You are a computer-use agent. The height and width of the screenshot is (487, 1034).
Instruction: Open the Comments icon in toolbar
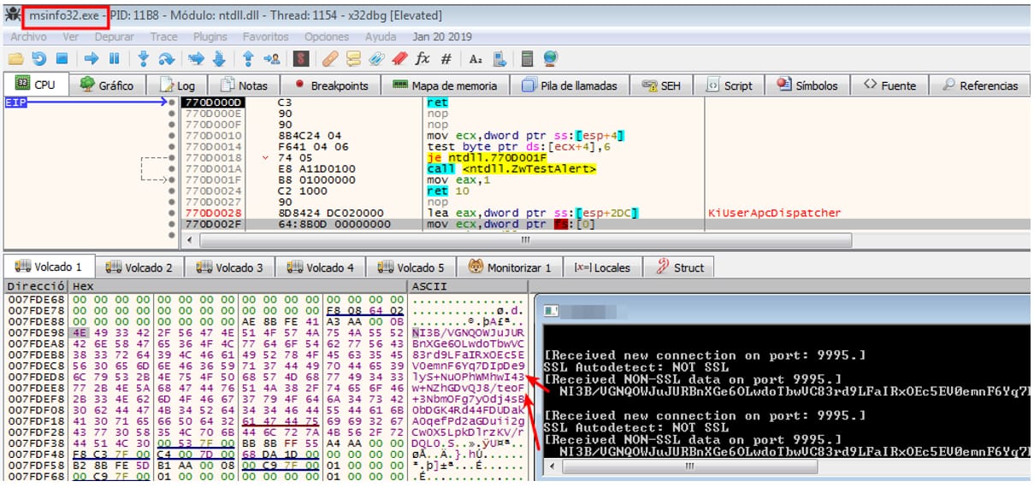coord(353,59)
